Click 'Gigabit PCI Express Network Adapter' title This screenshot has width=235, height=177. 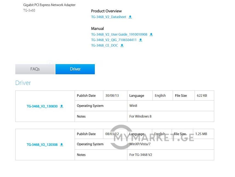coord(49,5)
